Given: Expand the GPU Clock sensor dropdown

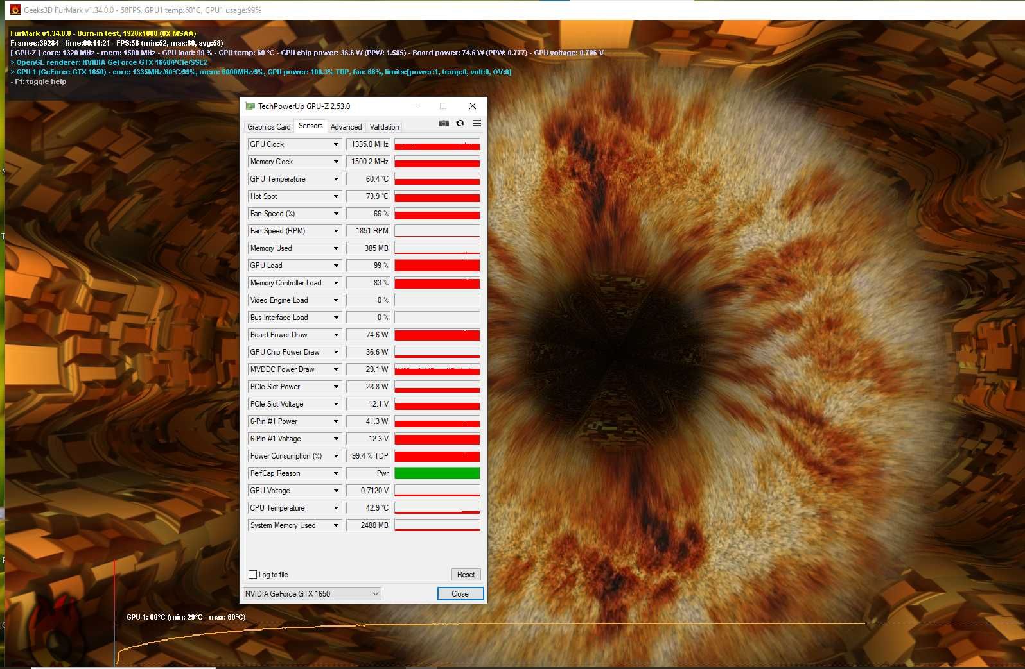Looking at the screenshot, I should [336, 144].
